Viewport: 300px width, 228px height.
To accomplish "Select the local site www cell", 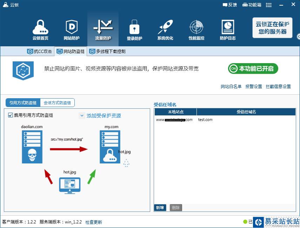I will click(x=174, y=120).
